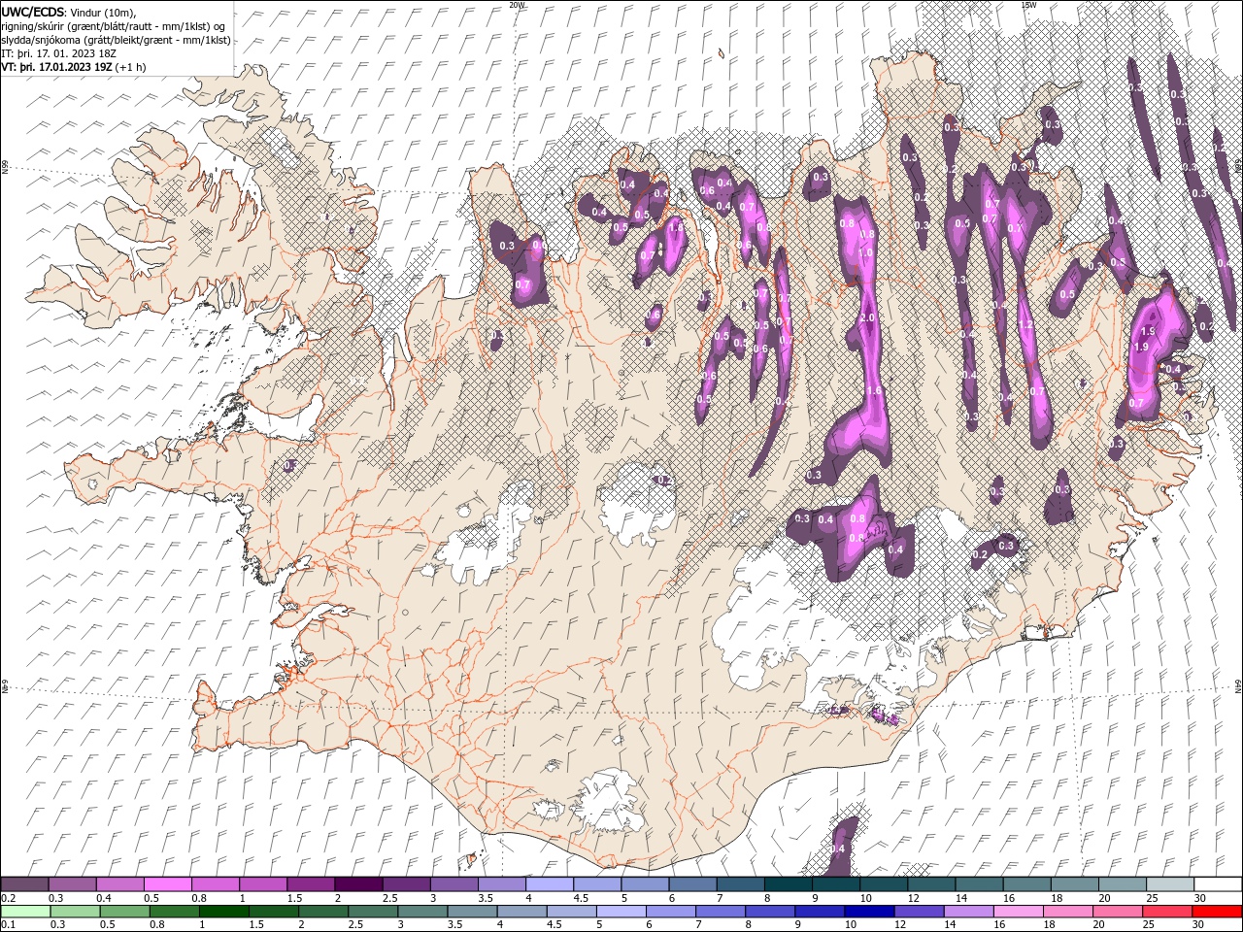This screenshot has width=1243, height=932.
Task: Click the bright pink top-row swatch labeled 0.5
Action: point(168,884)
